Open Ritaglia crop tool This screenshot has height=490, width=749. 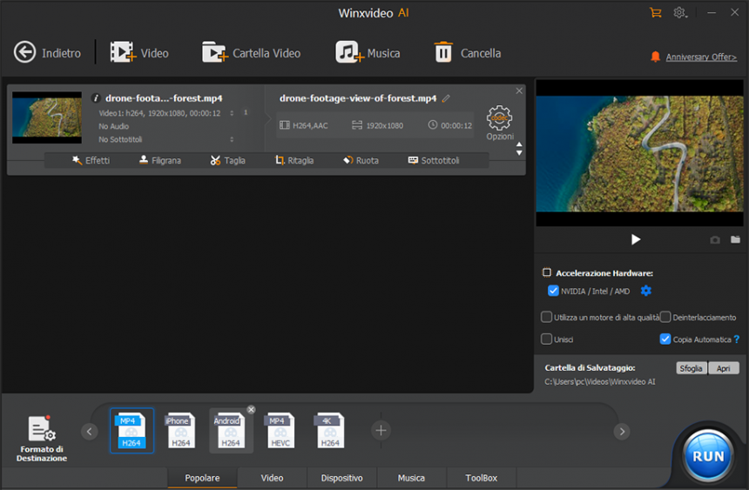294,160
